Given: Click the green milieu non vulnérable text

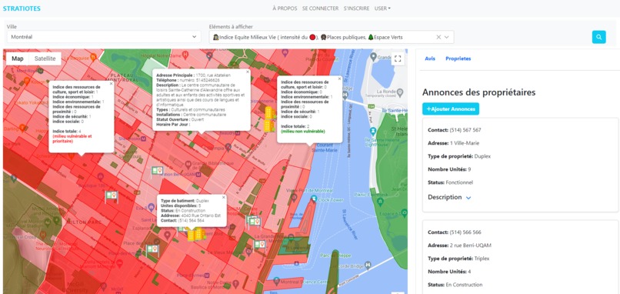Looking at the screenshot, I should coord(302,131).
